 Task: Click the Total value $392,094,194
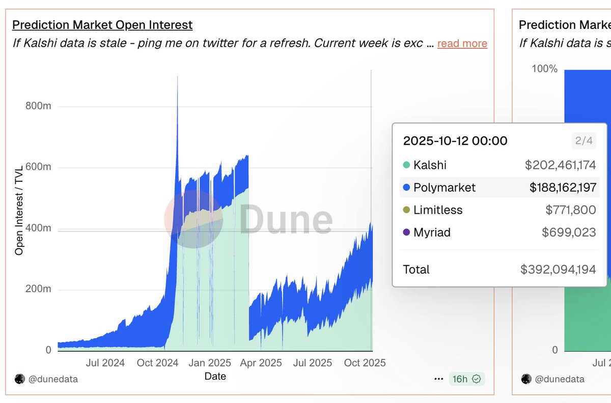[x=558, y=269]
